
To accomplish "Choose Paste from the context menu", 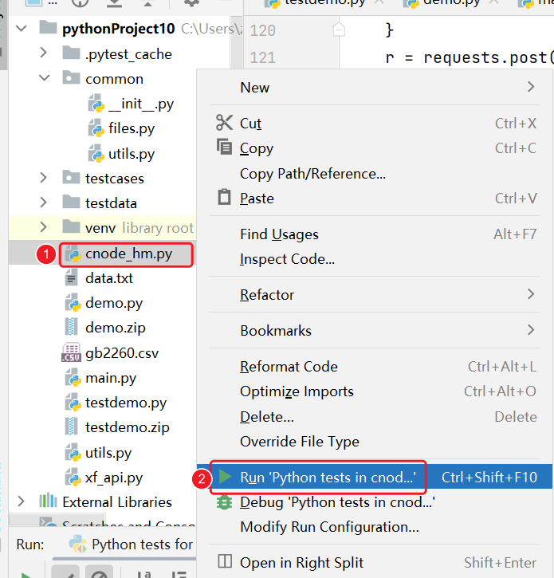I will point(375,199).
